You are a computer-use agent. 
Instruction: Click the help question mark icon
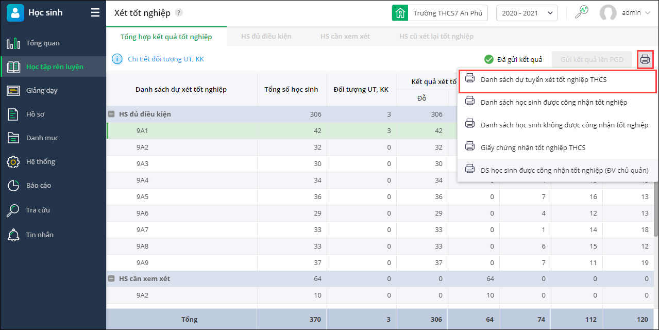pyautogui.click(x=178, y=13)
